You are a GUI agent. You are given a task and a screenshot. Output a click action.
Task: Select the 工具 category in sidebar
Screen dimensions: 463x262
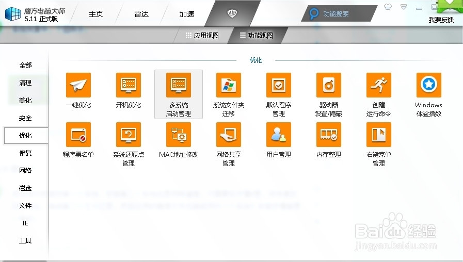[x=25, y=240]
